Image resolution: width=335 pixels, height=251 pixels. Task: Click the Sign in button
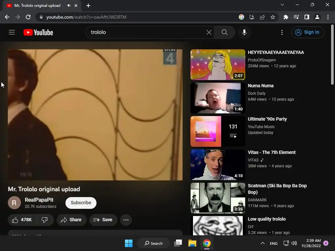point(308,32)
